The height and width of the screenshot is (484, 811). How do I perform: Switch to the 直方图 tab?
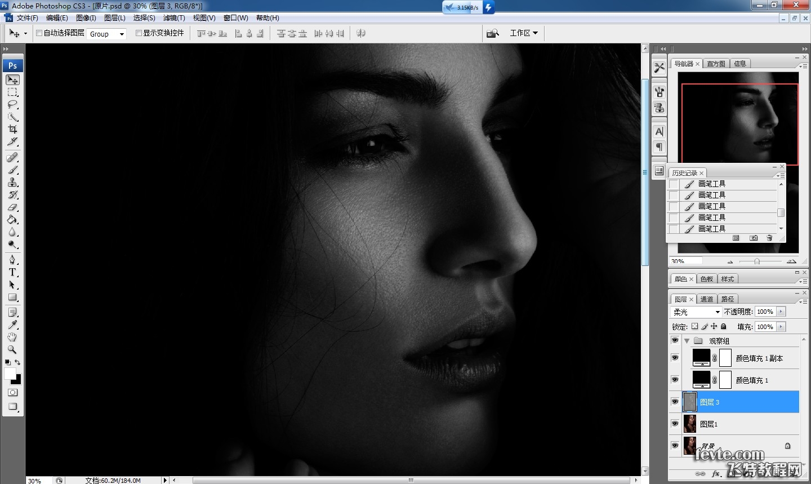(x=716, y=64)
